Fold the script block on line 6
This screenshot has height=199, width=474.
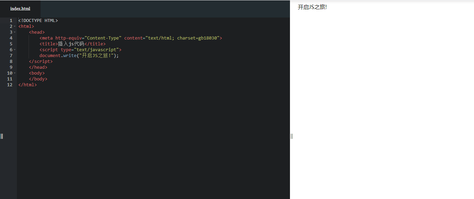(x=15, y=50)
